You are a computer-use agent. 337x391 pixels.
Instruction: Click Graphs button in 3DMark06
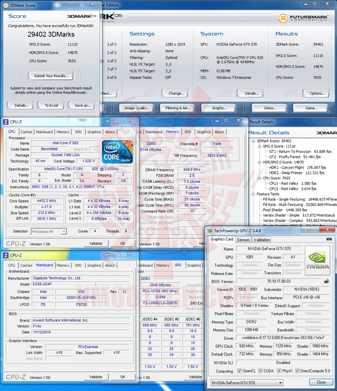pyautogui.click(x=219, y=108)
